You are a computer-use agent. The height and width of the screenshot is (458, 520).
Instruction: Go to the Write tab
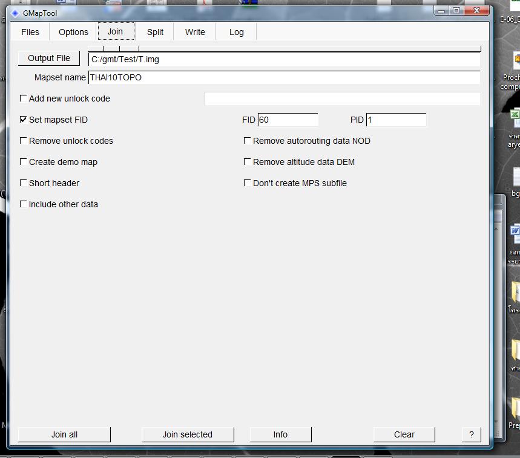click(x=195, y=32)
